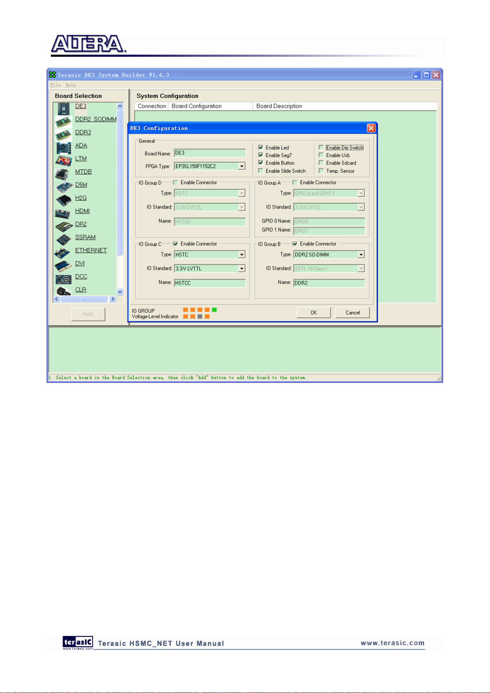
Task: Check Enable Usb checkbox
Action: [x=321, y=155]
